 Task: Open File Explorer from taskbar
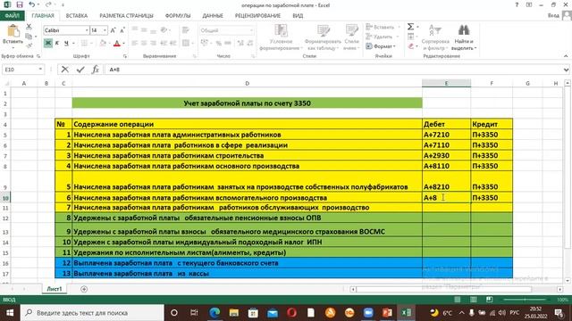[x=234, y=313]
